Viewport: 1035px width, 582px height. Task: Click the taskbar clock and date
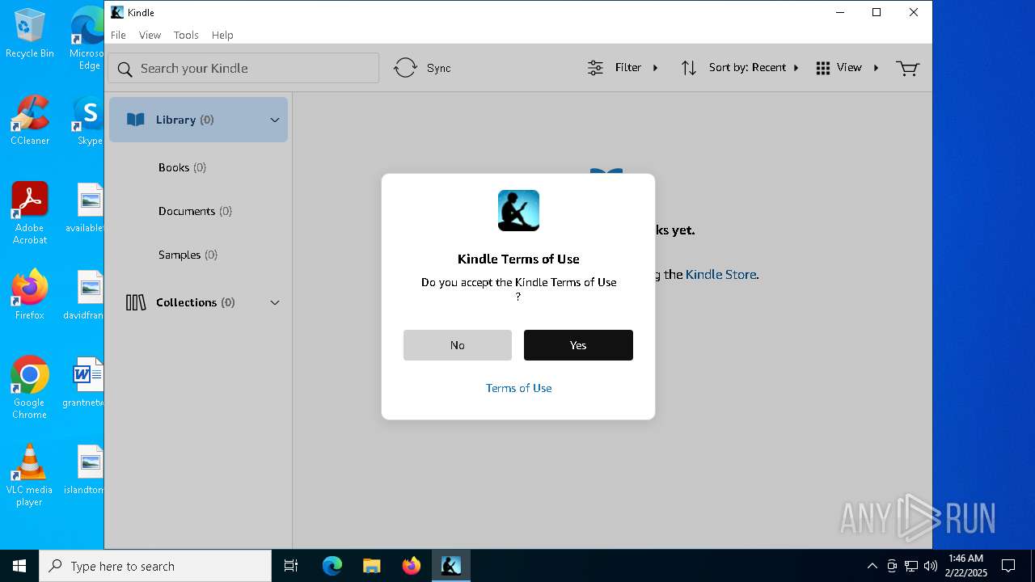pyautogui.click(x=965, y=566)
